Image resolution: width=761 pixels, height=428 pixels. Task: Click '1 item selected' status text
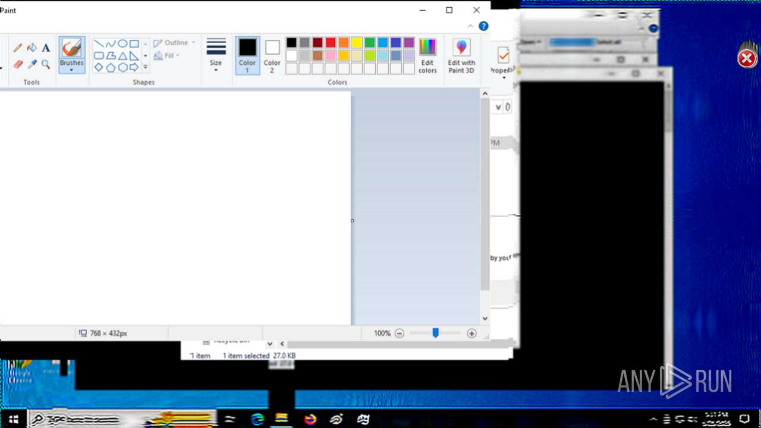(x=246, y=355)
